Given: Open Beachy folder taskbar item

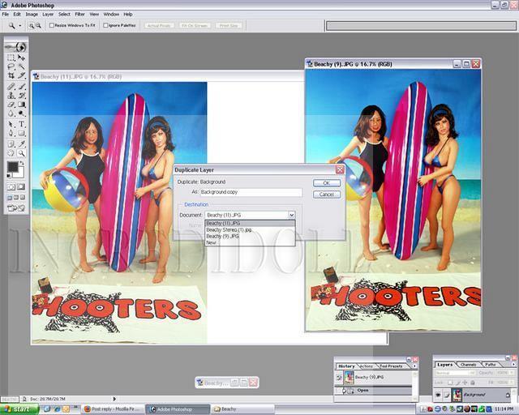Looking at the screenshot, I should 243,409.
